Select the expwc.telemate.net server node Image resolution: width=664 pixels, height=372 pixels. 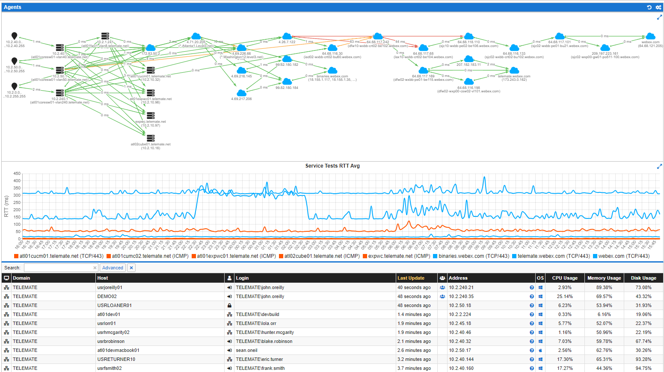[151, 115]
